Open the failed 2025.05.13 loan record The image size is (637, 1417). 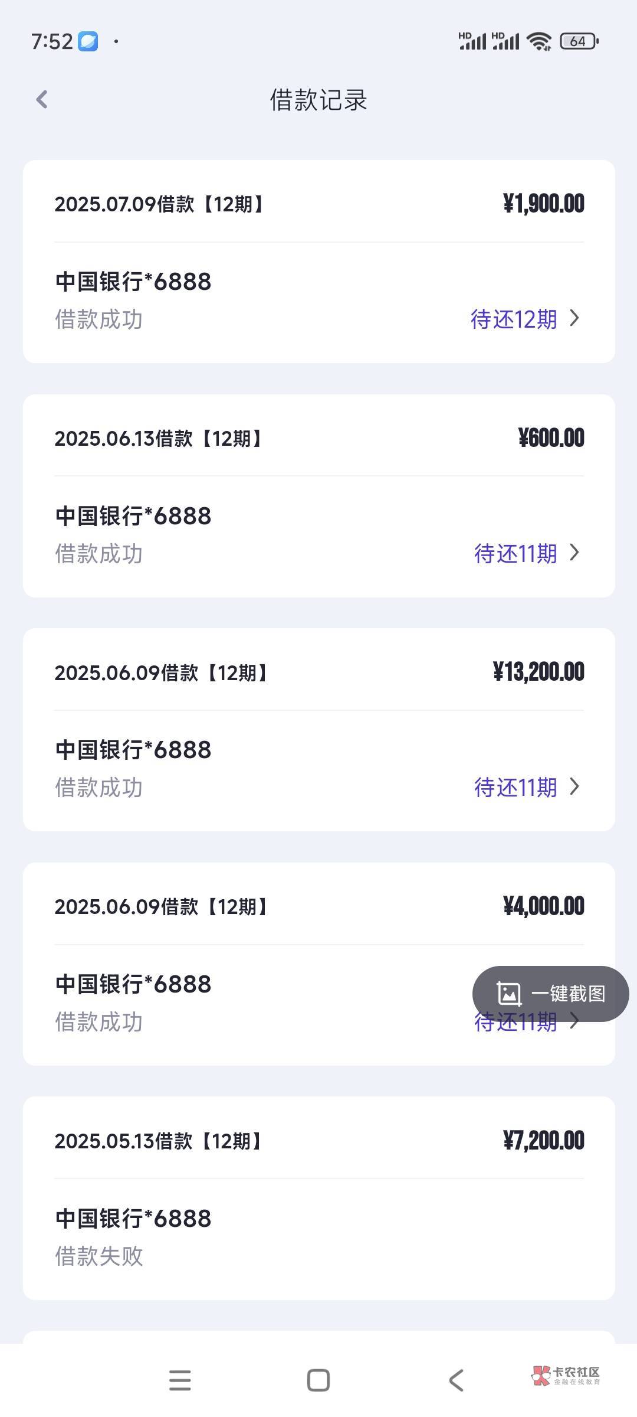pyautogui.click(x=318, y=1199)
